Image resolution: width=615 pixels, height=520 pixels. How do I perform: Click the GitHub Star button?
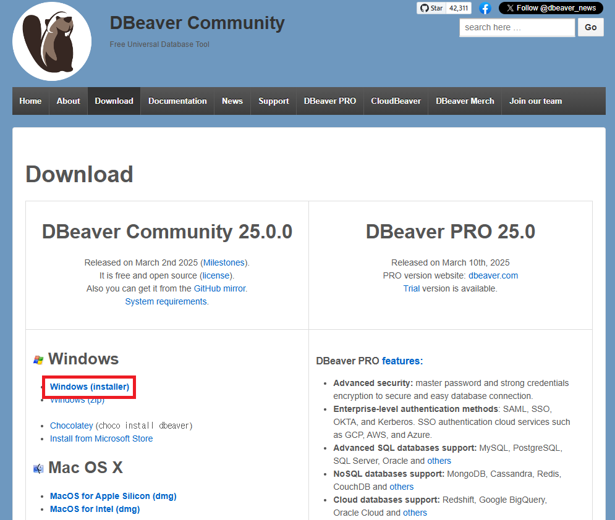point(431,8)
